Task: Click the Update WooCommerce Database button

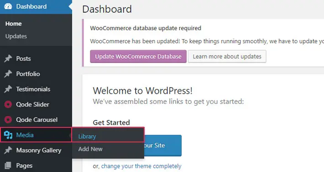Action: click(138, 56)
